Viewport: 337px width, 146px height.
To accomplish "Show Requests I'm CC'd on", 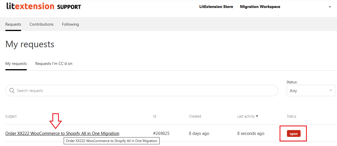I will click(54, 63).
